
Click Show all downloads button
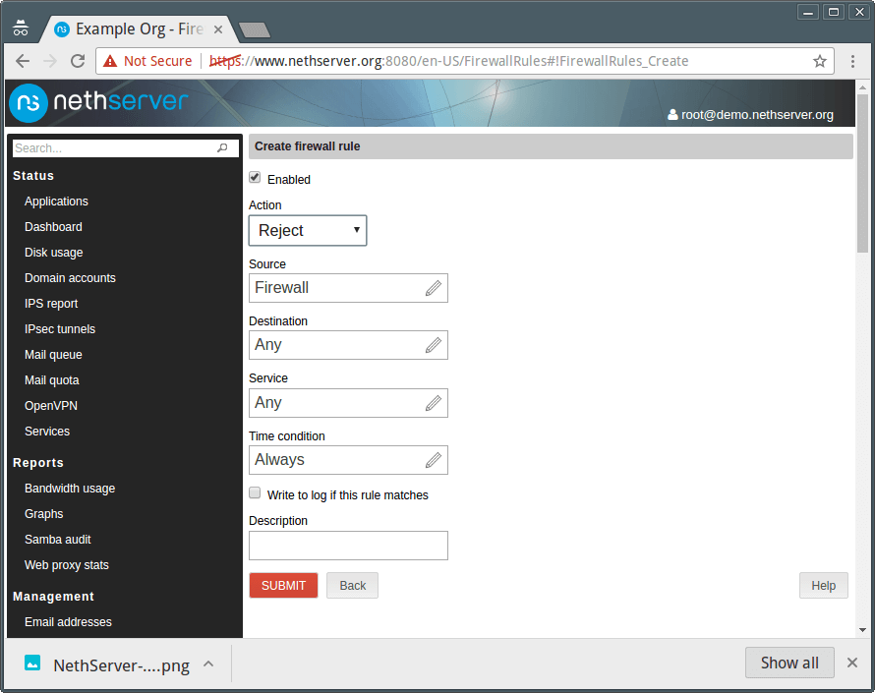click(789, 663)
